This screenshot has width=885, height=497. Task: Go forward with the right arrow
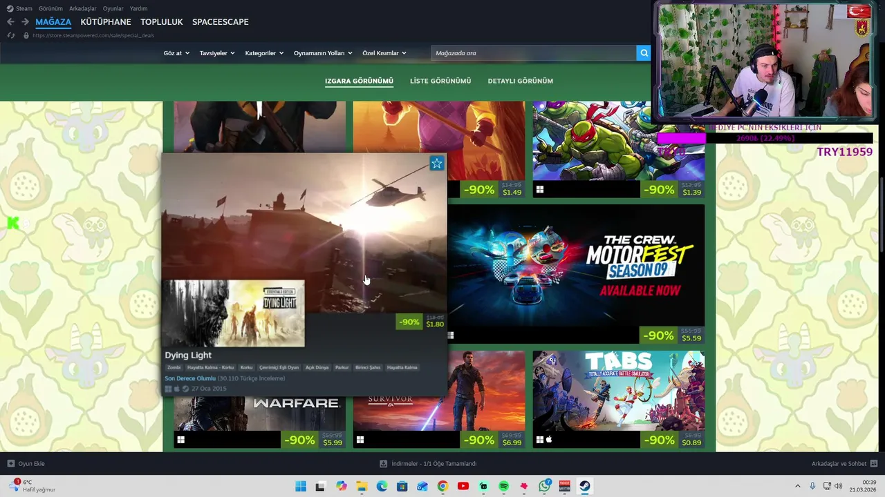point(25,22)
